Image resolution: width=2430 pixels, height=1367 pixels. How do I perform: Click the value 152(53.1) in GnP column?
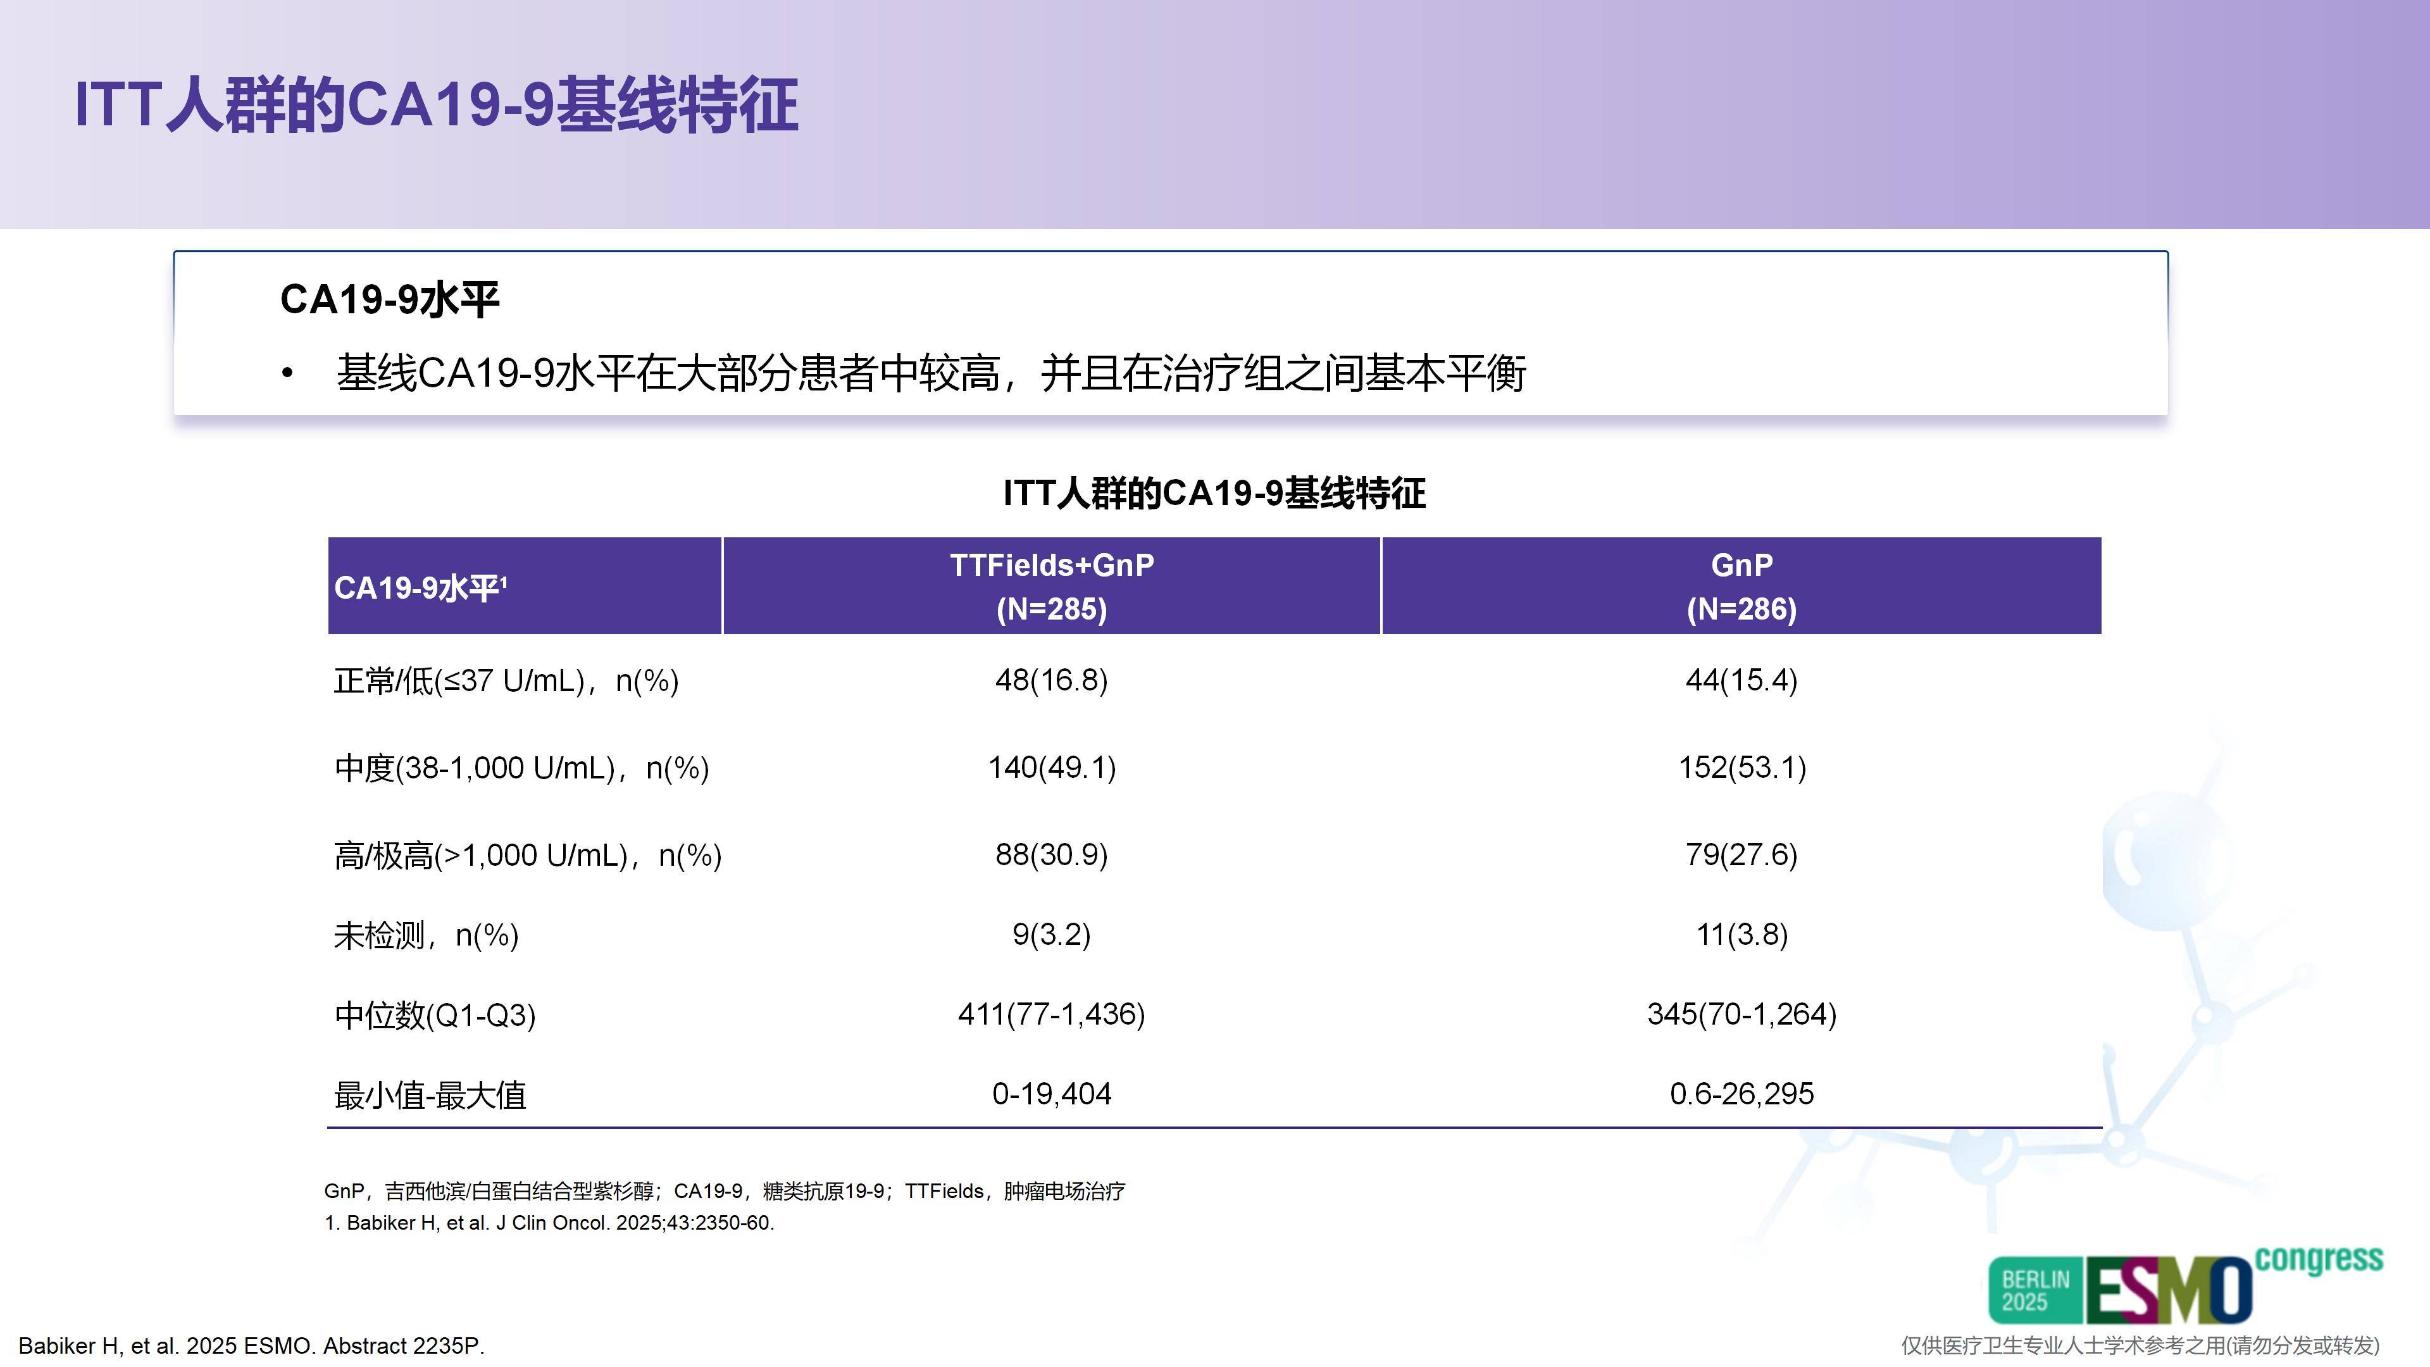(1741, 767)
